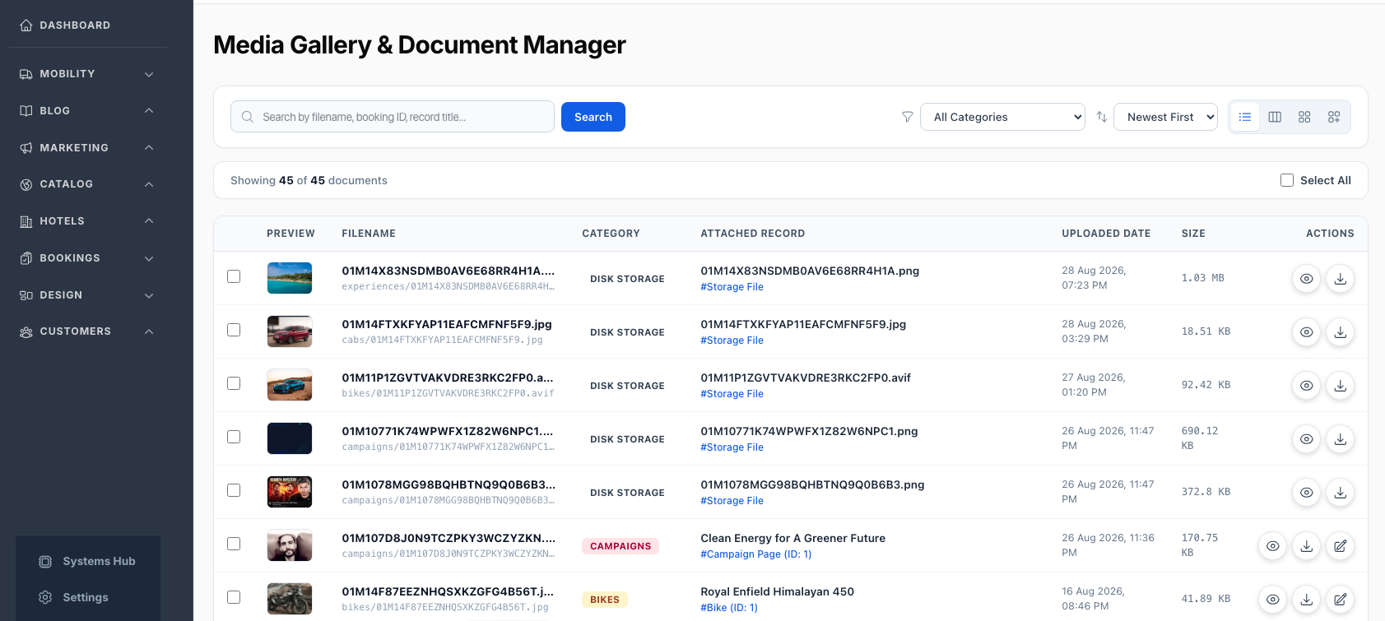The image size is (1385, 621).
Task: Select the checkbox for the Clean Energy campaign row
Action: (234, 544)
